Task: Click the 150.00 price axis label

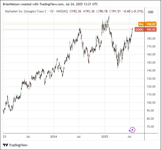Action: coord(151,62)
